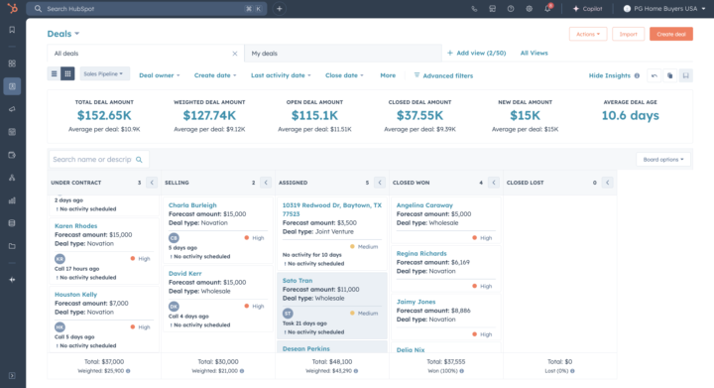This screenshot has height=388, width=714.
Task: Open the notifications bell
Action: [x=547, y=9]
